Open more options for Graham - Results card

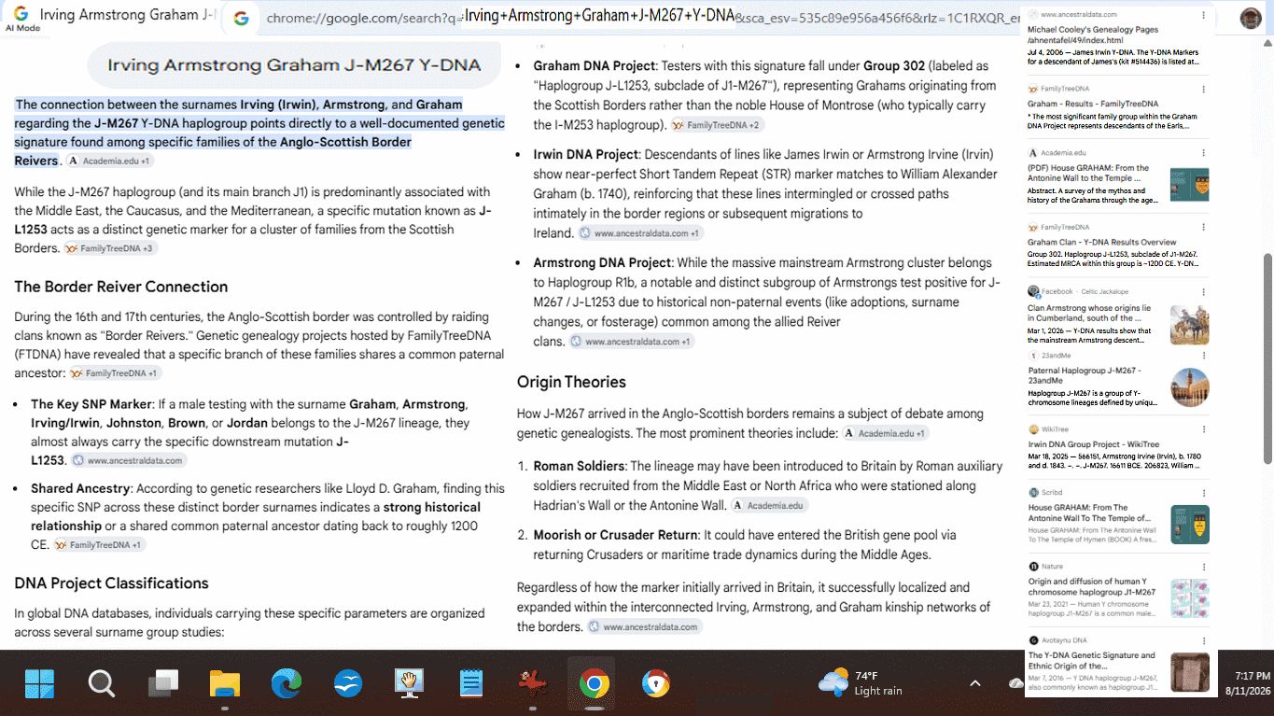(x=1202, y=89)
